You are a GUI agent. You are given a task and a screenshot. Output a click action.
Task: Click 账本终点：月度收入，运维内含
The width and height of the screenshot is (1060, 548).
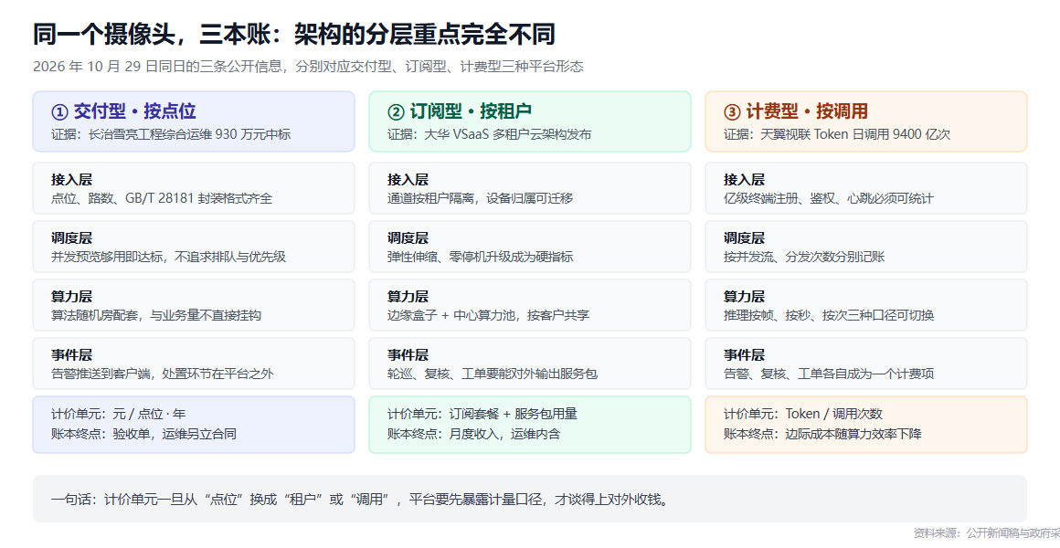474,434
